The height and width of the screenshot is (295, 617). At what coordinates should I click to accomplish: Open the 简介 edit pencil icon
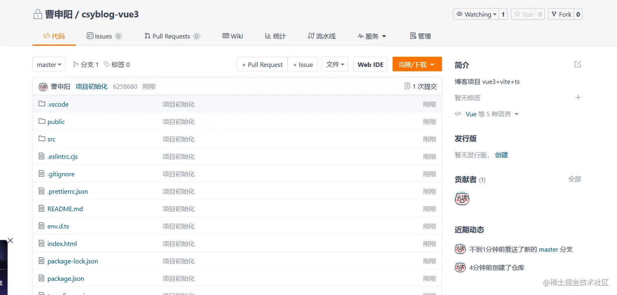tap(578, 64)
